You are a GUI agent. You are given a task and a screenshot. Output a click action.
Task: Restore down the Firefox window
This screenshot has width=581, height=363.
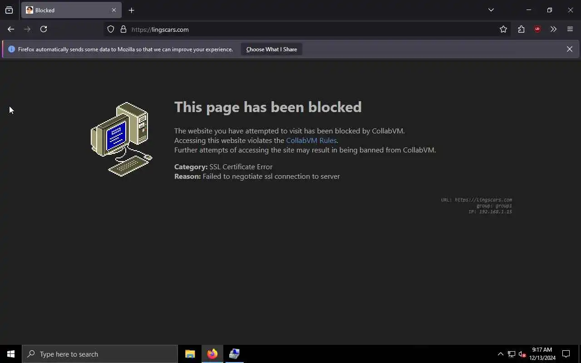coord(550,10)
